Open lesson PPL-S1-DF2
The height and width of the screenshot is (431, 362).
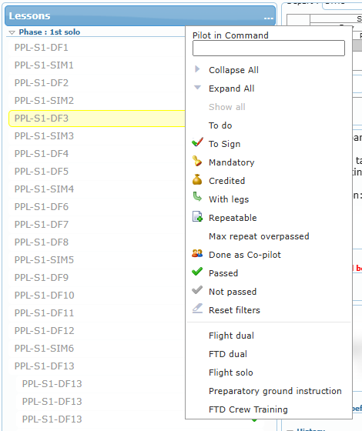click(42, 83)
